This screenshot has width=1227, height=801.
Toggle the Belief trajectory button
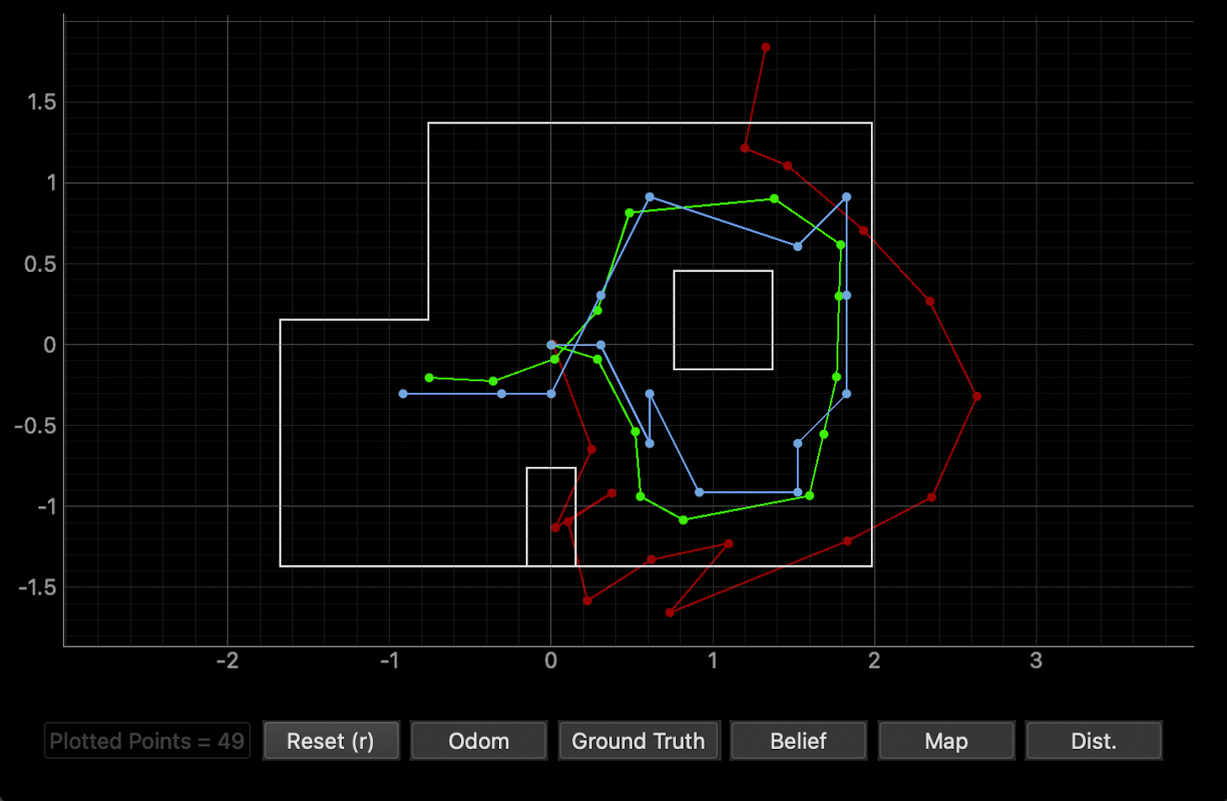point(798,741)
